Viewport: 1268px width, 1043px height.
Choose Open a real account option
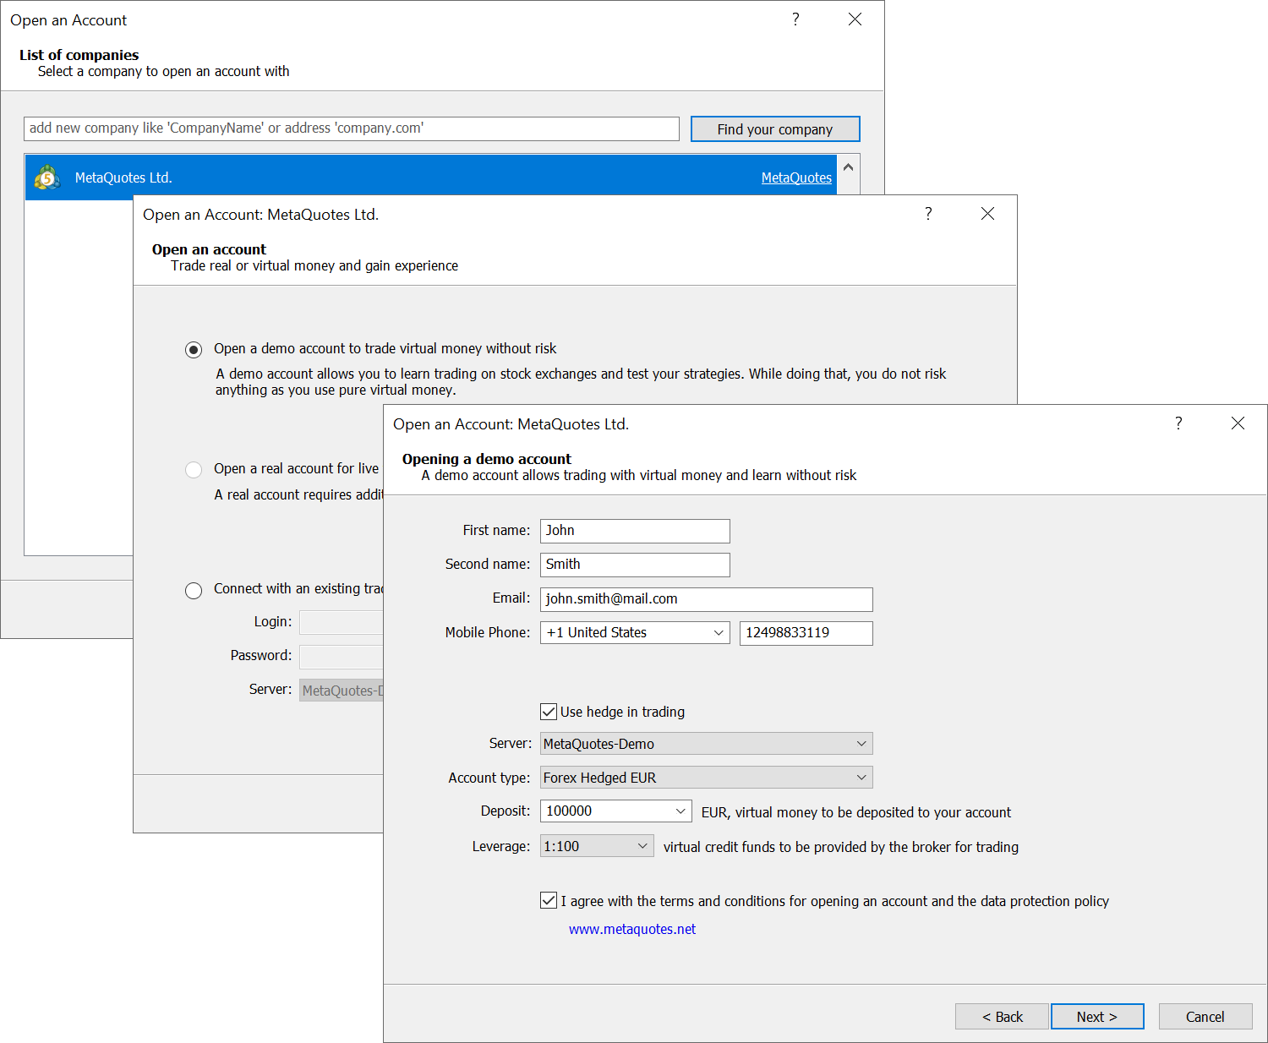(x=194, y=469)
